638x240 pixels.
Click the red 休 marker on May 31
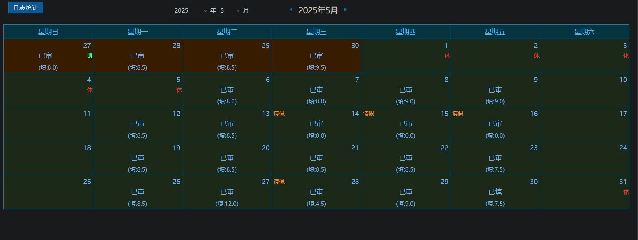(626, 192)
